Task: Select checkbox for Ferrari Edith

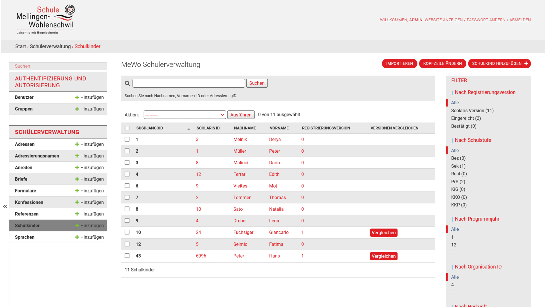Action: pos(127,174)
